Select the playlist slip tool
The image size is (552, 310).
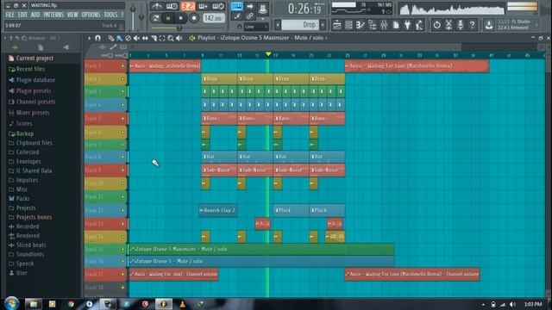[145, 38]
